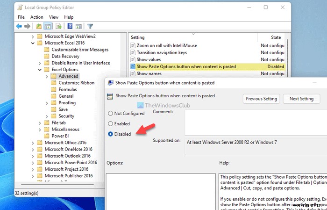Minimize the Local Group Policy Editor window
The width and height of the screenshot is (327, 210).
(249, 7)
